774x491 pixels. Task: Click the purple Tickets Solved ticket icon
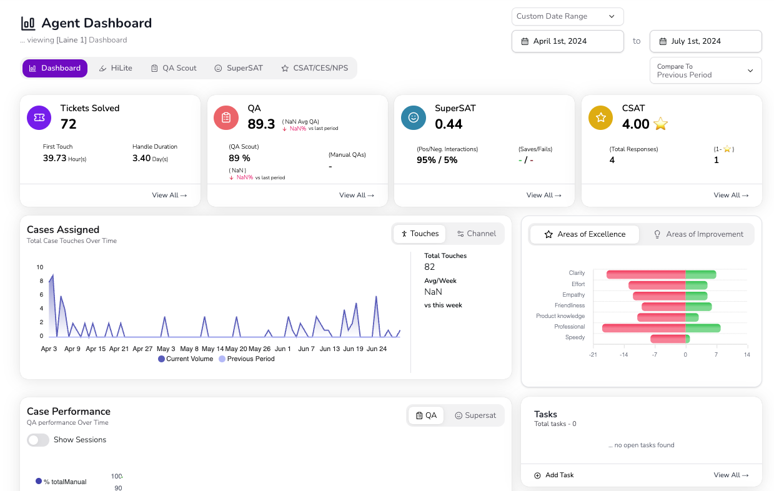pyautogui.click(x=39, y=117)
